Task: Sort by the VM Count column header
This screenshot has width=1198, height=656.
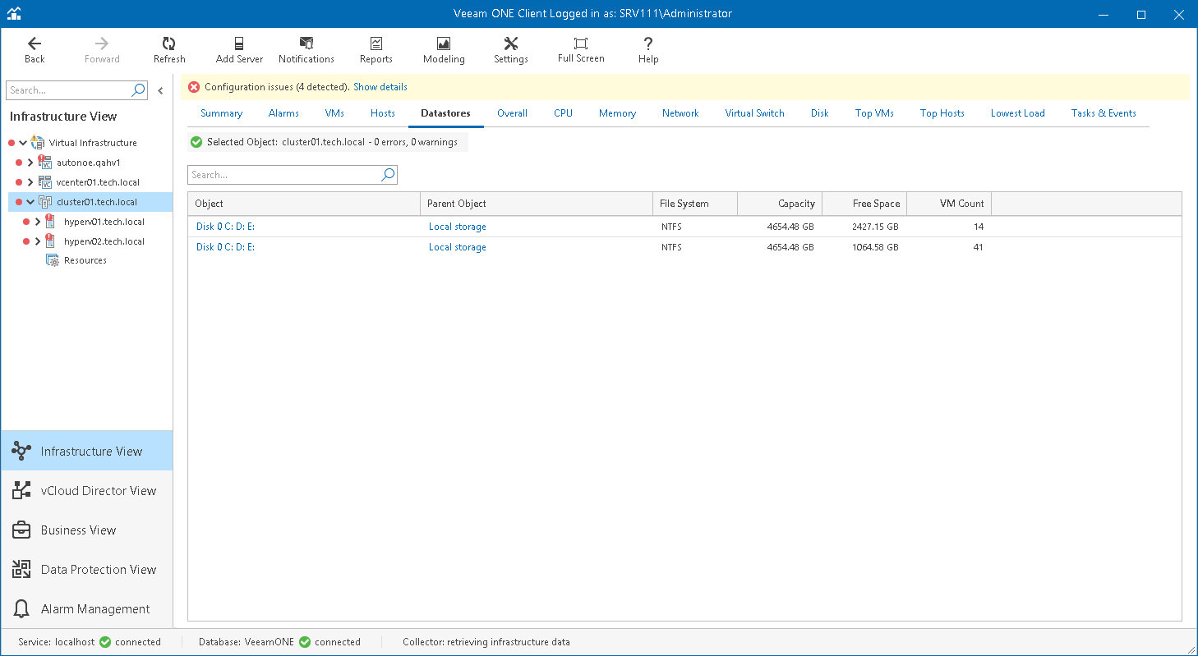Action: 949,204
